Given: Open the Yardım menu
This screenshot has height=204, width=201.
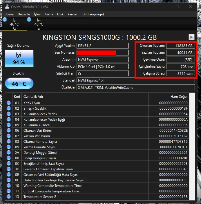Looking at the screenshot, I should (73, 14).
